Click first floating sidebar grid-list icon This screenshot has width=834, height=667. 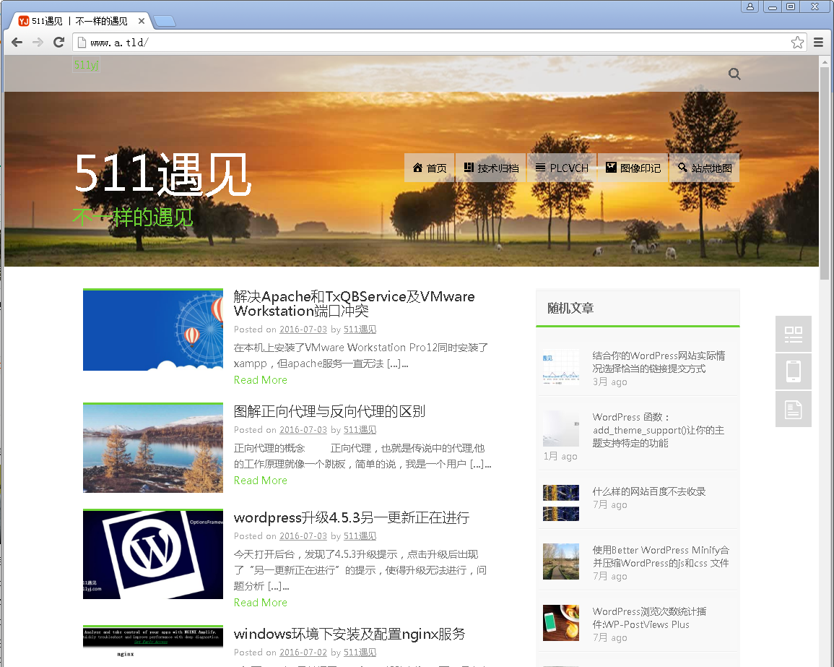pyautogui.click(x=794, y=335)
